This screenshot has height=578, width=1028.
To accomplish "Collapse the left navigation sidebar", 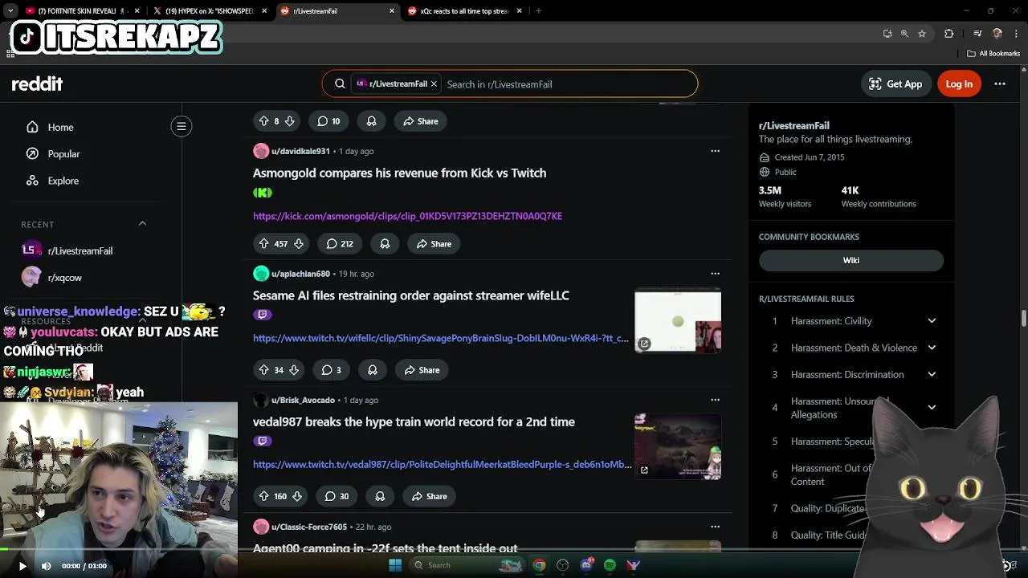I will point(182,126).
